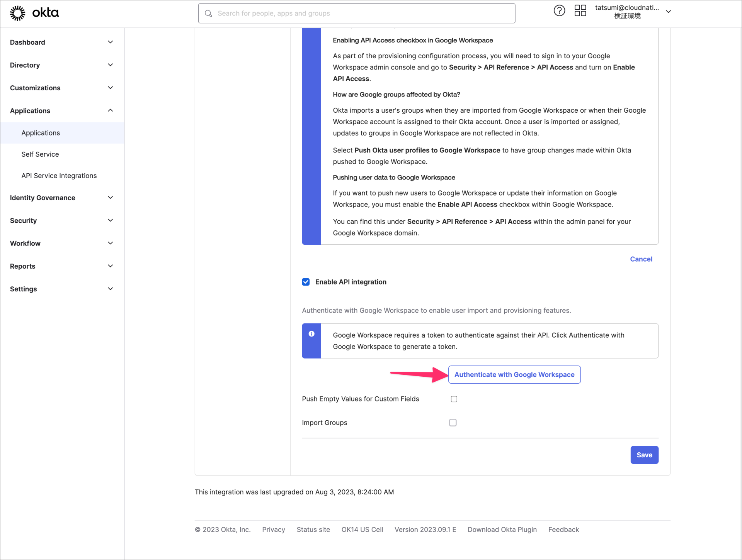The width and height of the screenshot is (742, 560).
Task: Check the Import Groups checkbox
Action: click(x=453, y=422)
